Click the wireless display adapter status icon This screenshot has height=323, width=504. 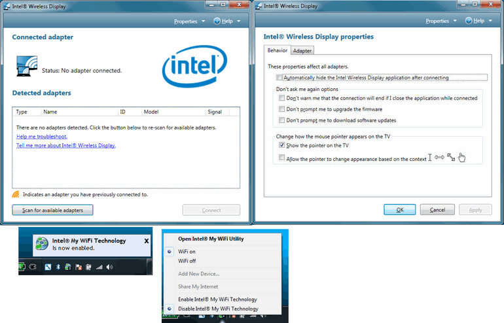pyautogui.click(x=27, y=66)
